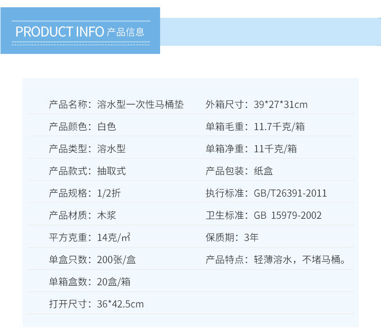Select the 单箱盒数 value 20盒/箱
381x332 pixels.
tap(114, 282)
